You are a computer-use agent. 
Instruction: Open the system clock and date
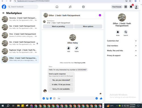pyautogui.click(x=133, y=106)
